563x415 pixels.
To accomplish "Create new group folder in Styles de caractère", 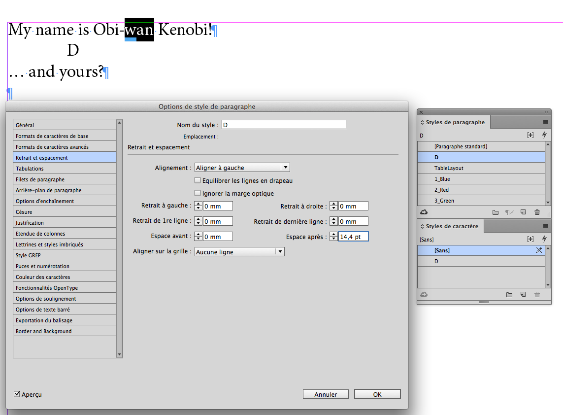I will (x=509, y=295).
